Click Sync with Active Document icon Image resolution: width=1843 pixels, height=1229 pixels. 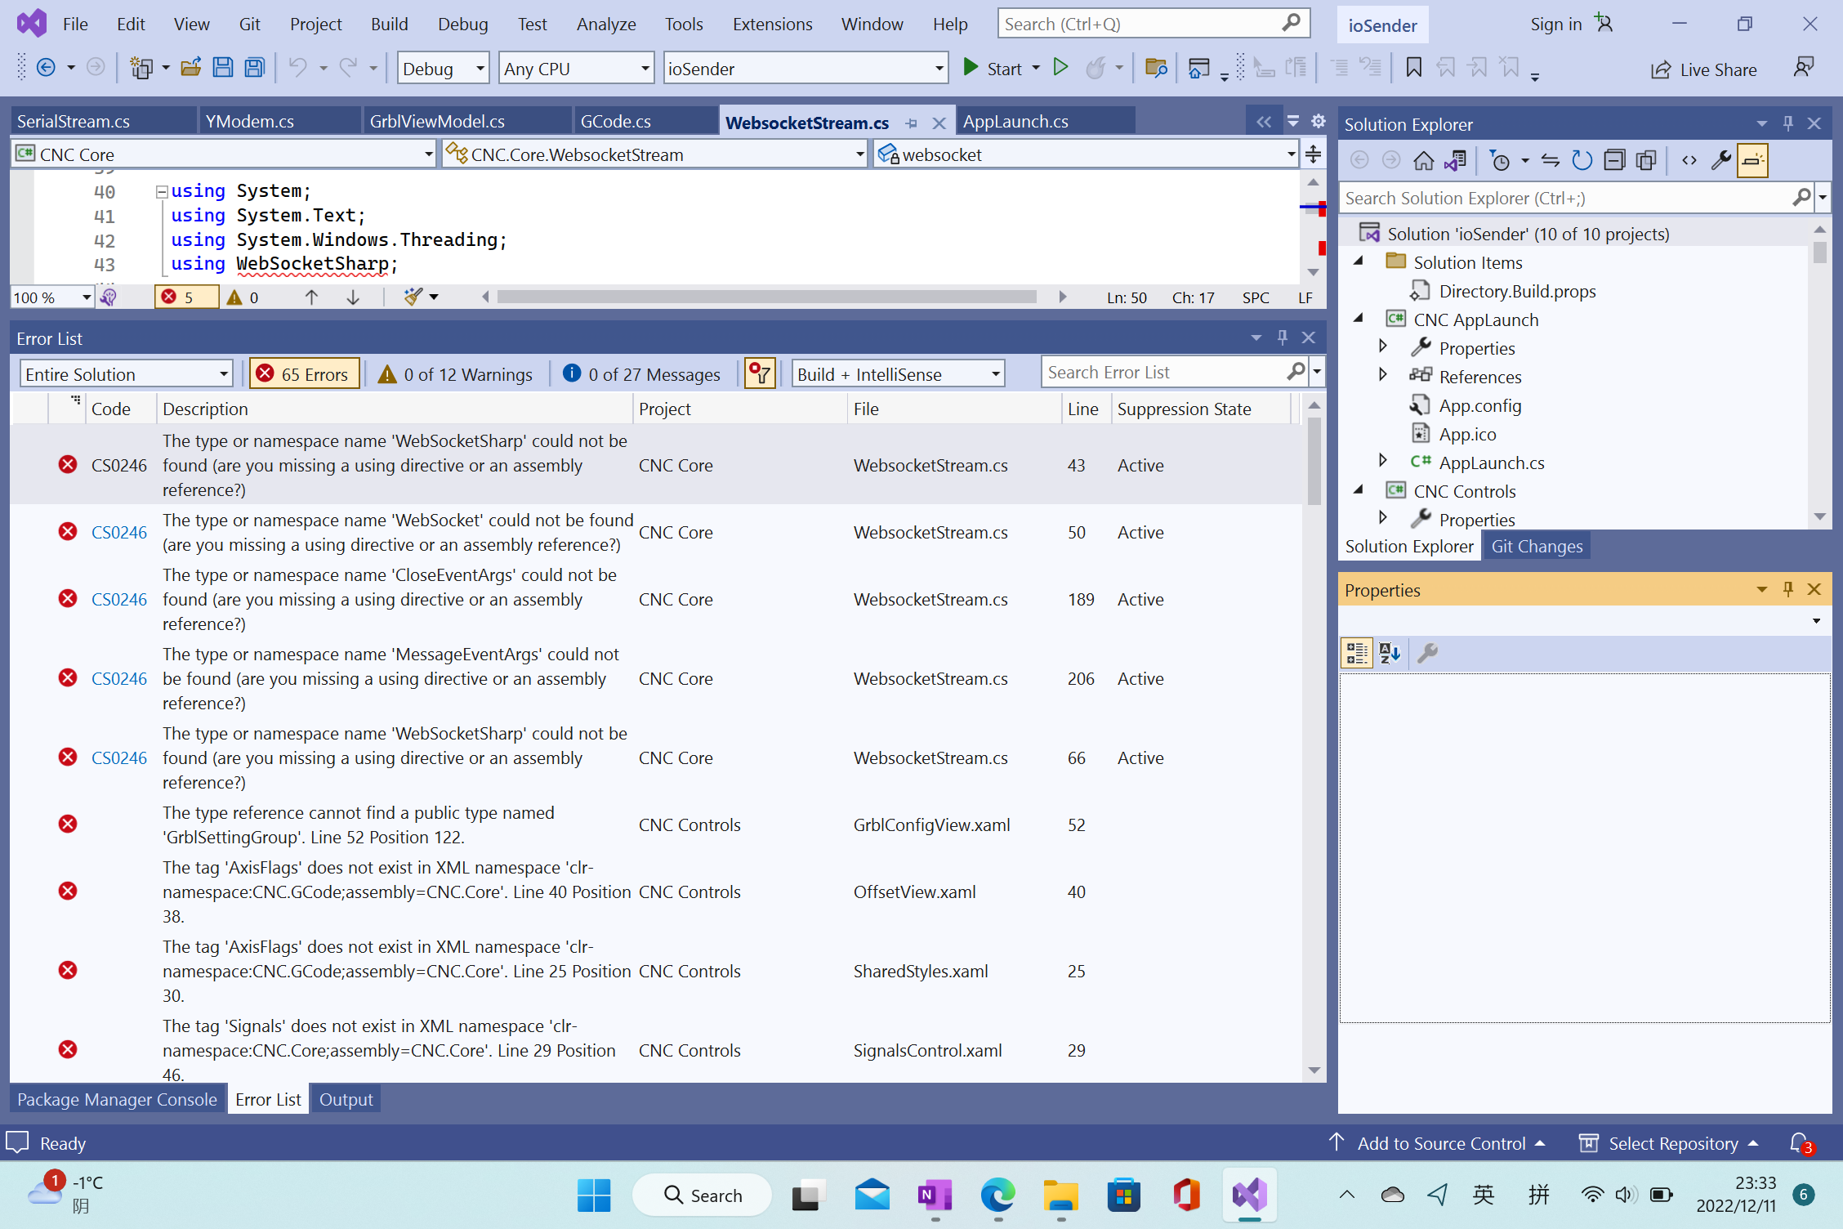[x=1550, y=160]
